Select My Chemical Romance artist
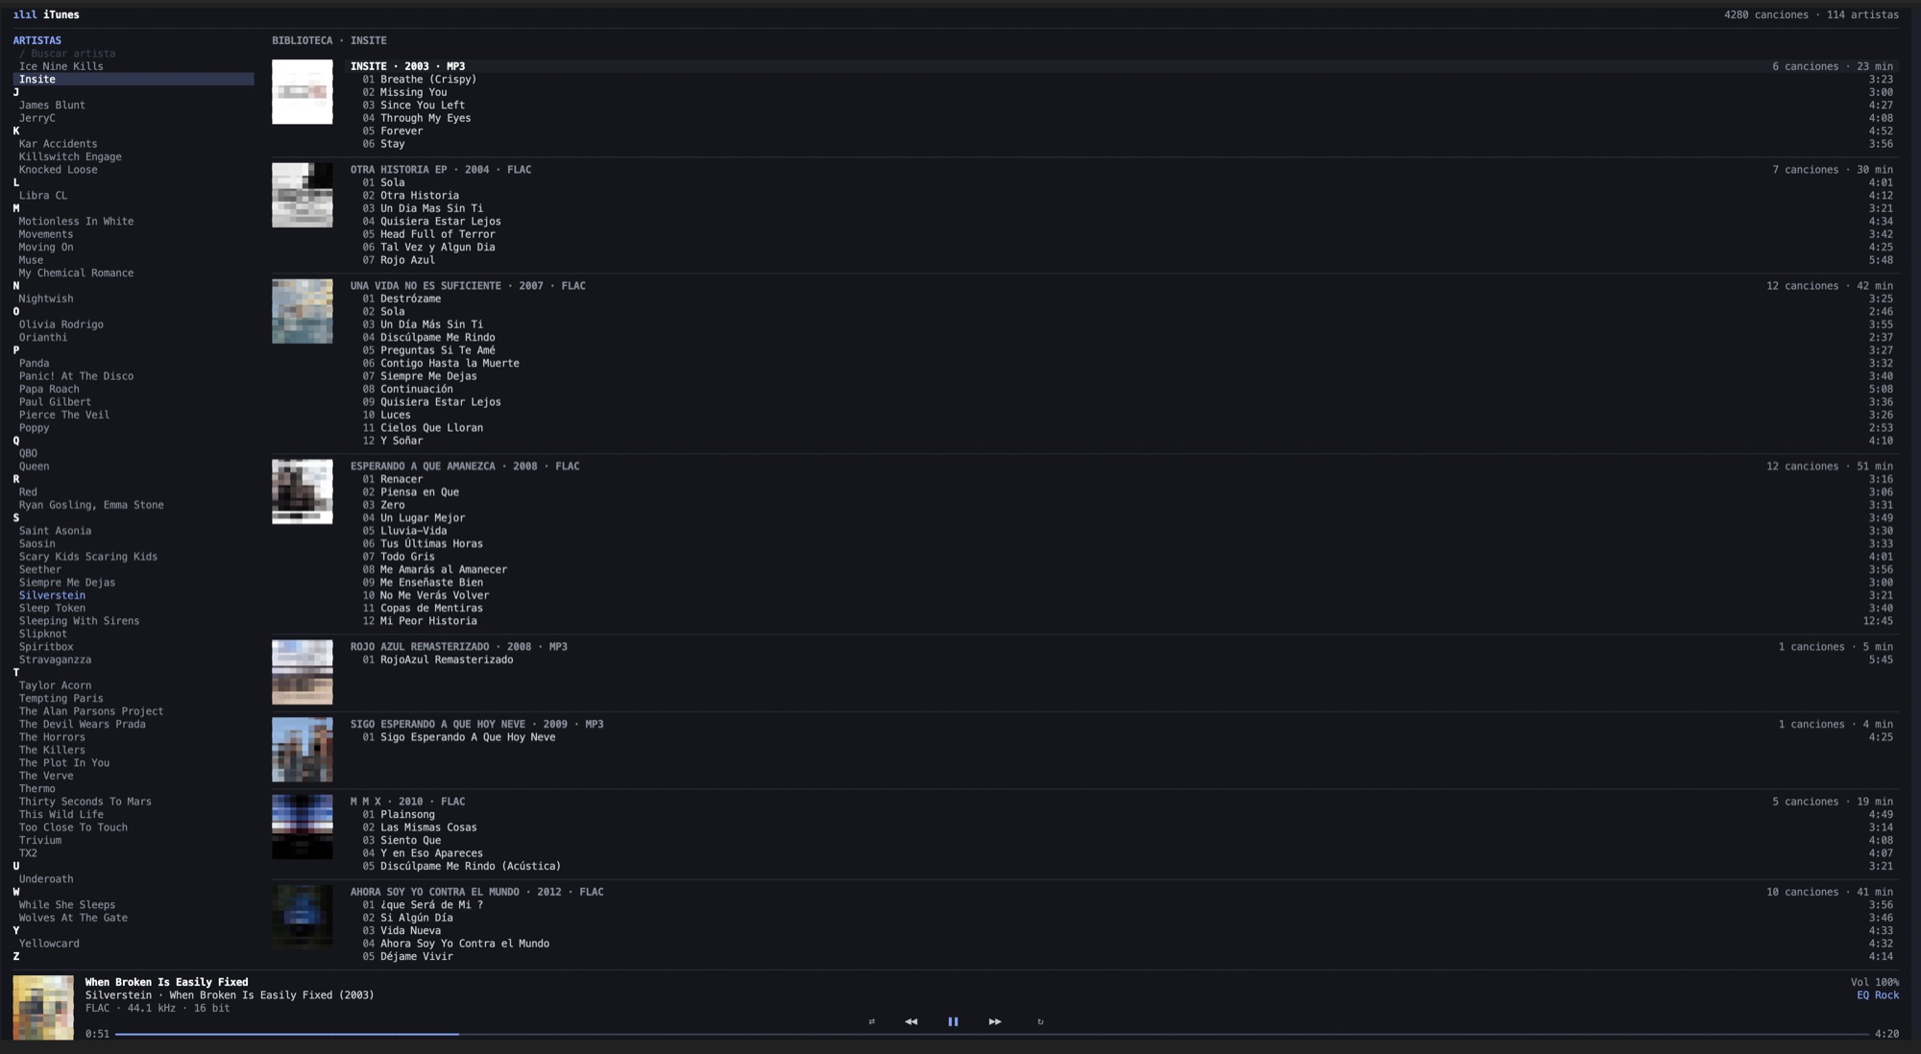The image size is (1921, 1054). (76, 273)
